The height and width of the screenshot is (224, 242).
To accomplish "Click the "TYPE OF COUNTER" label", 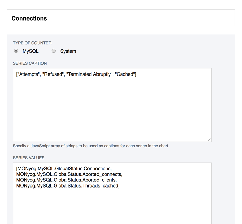I will point(32,43).
